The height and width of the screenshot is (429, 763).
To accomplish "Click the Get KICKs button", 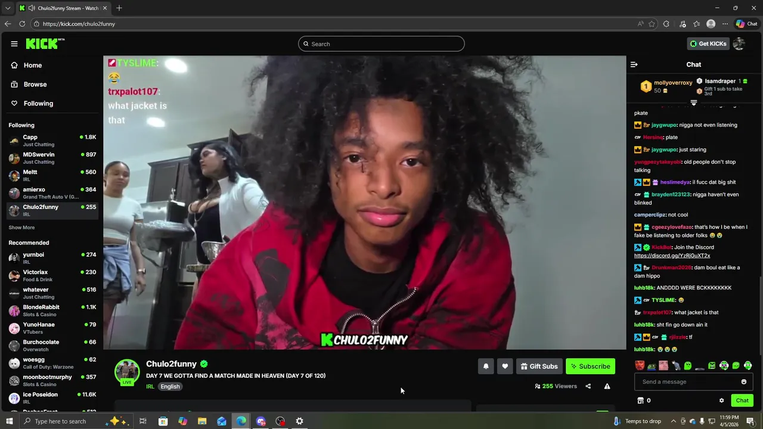I will (708, 43).
